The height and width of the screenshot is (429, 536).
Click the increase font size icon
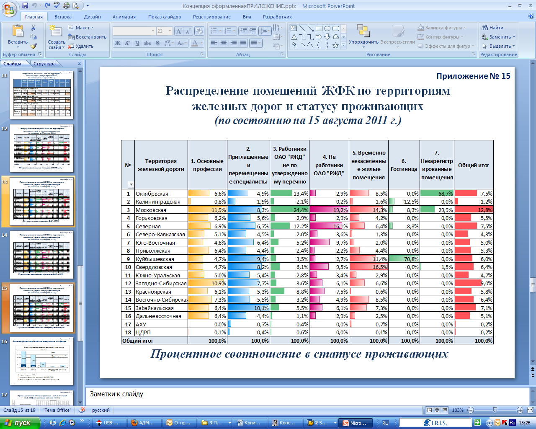point(179,31)
